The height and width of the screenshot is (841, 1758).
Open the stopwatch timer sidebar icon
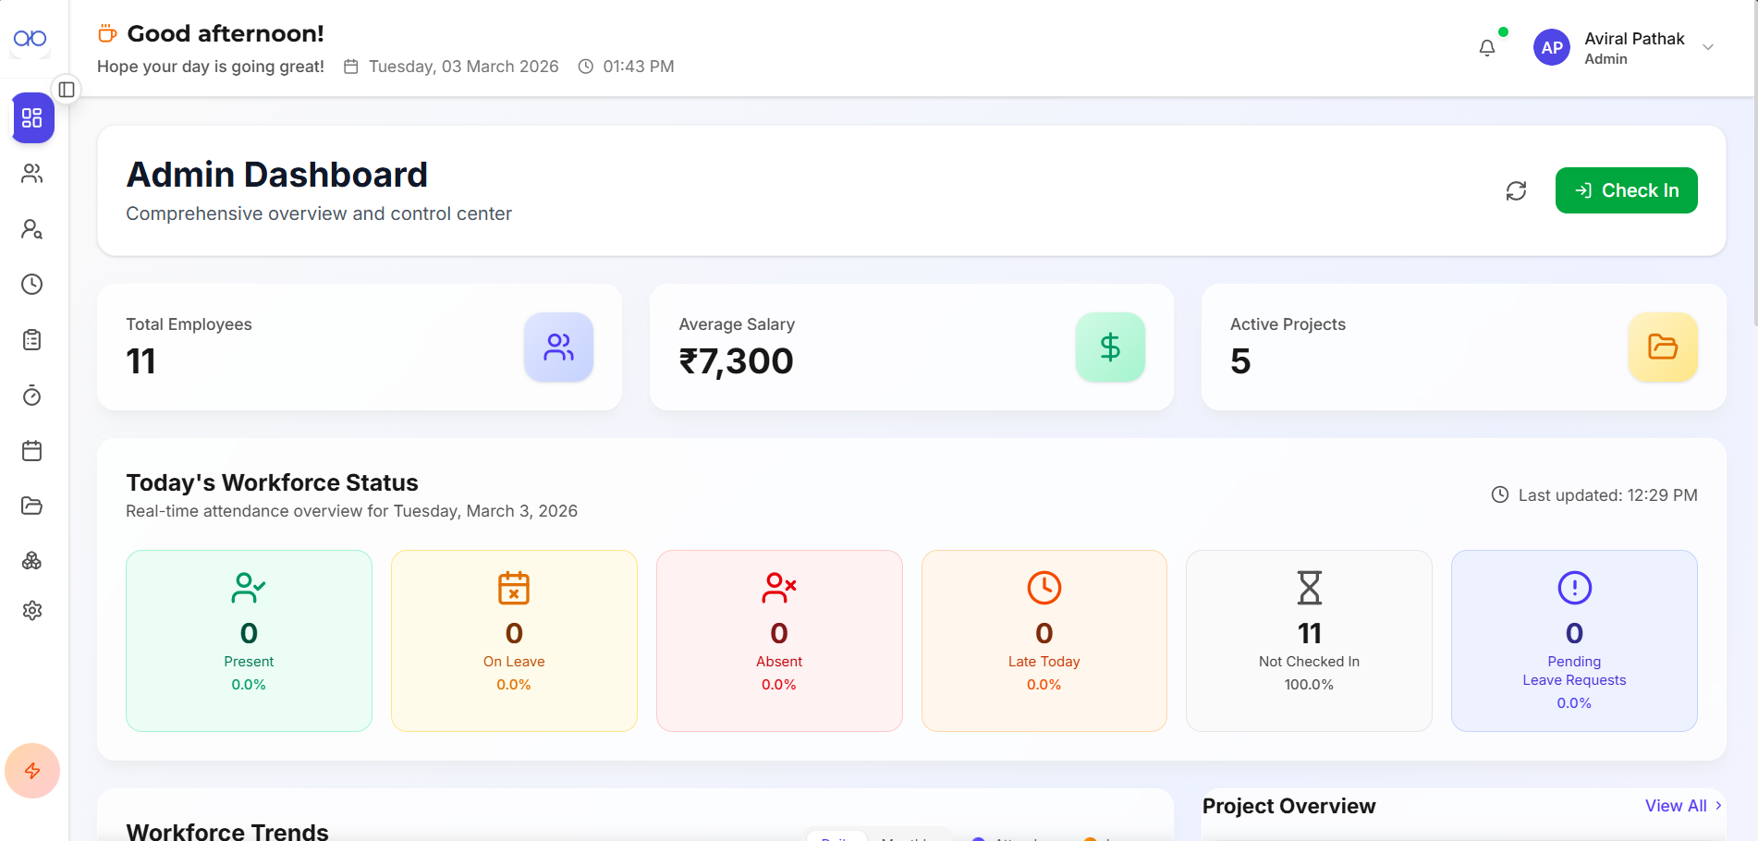point(32,396)
